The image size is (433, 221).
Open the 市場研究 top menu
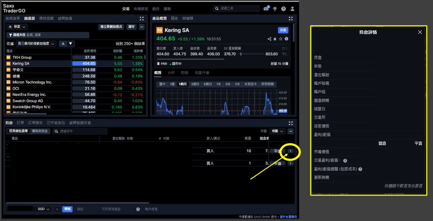pyautogui.click(x=141, y=9)
